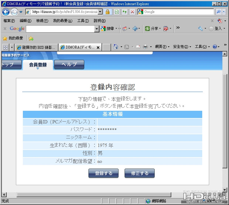Expand the address bar dropdown arrow

coord(100,12)
